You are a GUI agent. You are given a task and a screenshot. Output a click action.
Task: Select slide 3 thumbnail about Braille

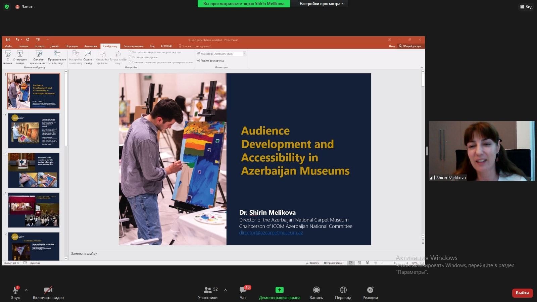point(34,170)
